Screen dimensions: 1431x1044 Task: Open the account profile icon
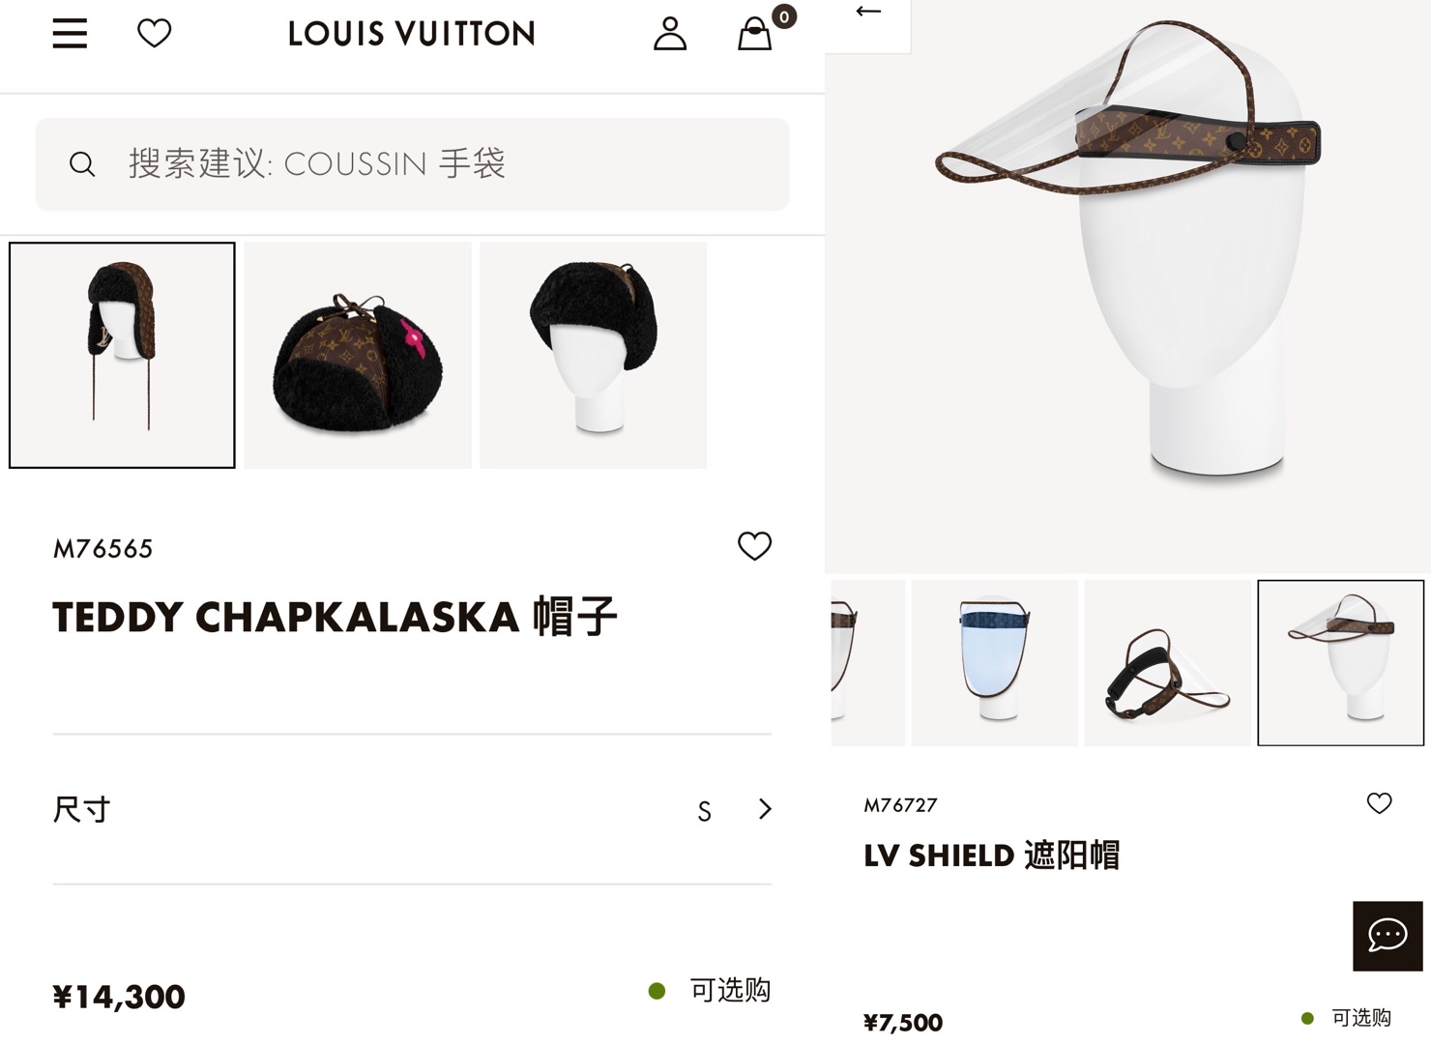(x=670, y=34)
